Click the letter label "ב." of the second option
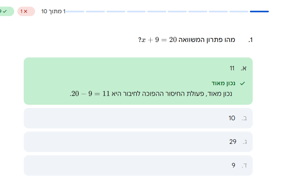This screenshot has height=189, width=284. [244, 118]
